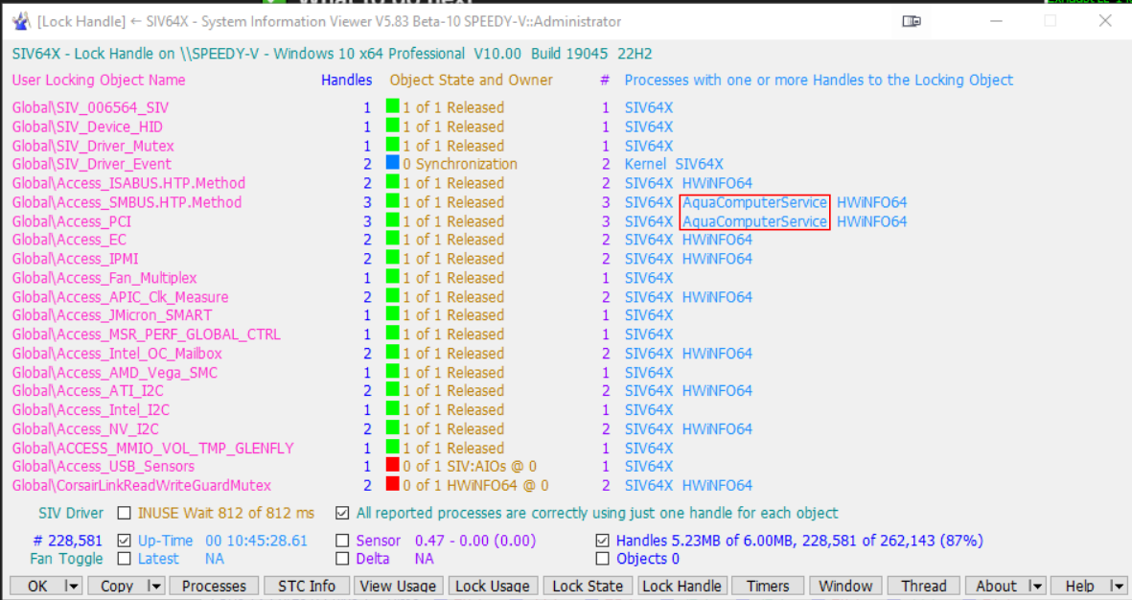The height and width of the screenshot is (600, 1132).
Task: Click HWiNFO64 on the Access_ISABUS row
Action: [717, 183]
